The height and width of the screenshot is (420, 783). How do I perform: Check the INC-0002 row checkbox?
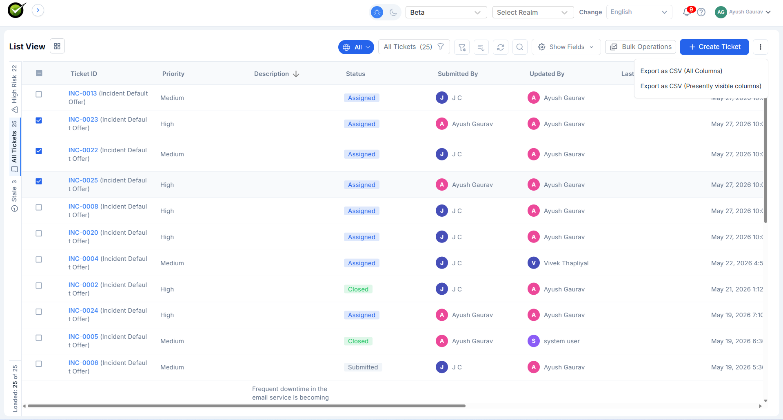(39, 286)
